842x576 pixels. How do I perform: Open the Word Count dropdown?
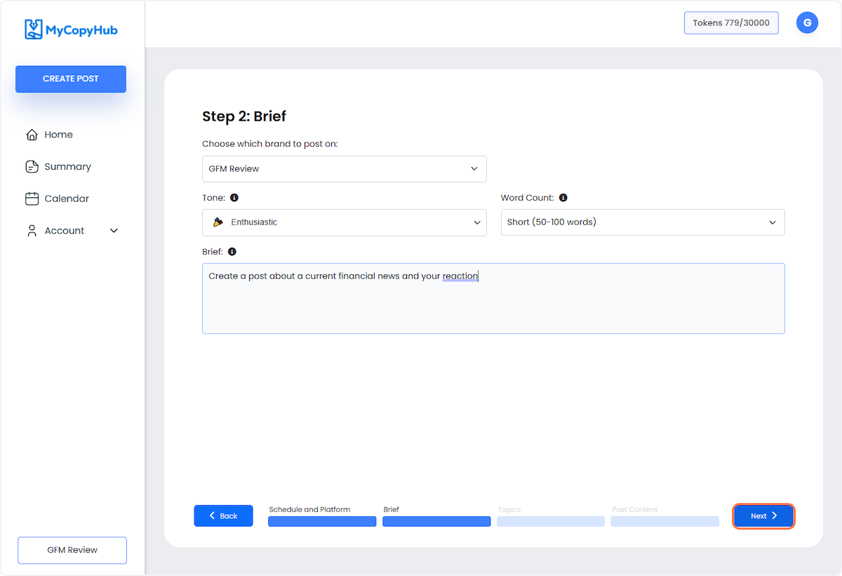[643, 222]
